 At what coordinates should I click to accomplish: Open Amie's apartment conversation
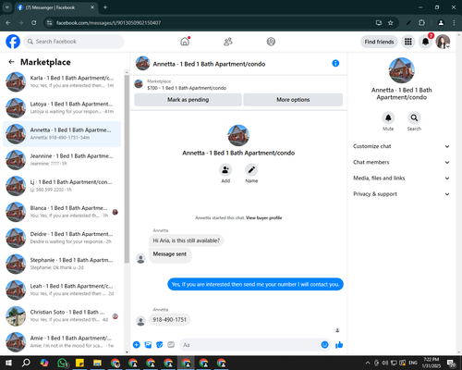click(x=62, y=342)
